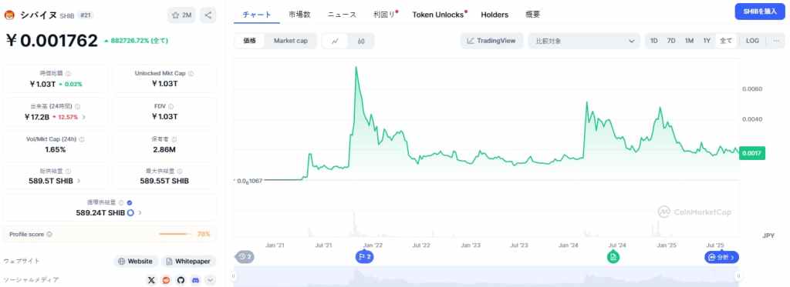Click the JPY currency label under the chart
The image size is (790, 287).
pos(768,235)
